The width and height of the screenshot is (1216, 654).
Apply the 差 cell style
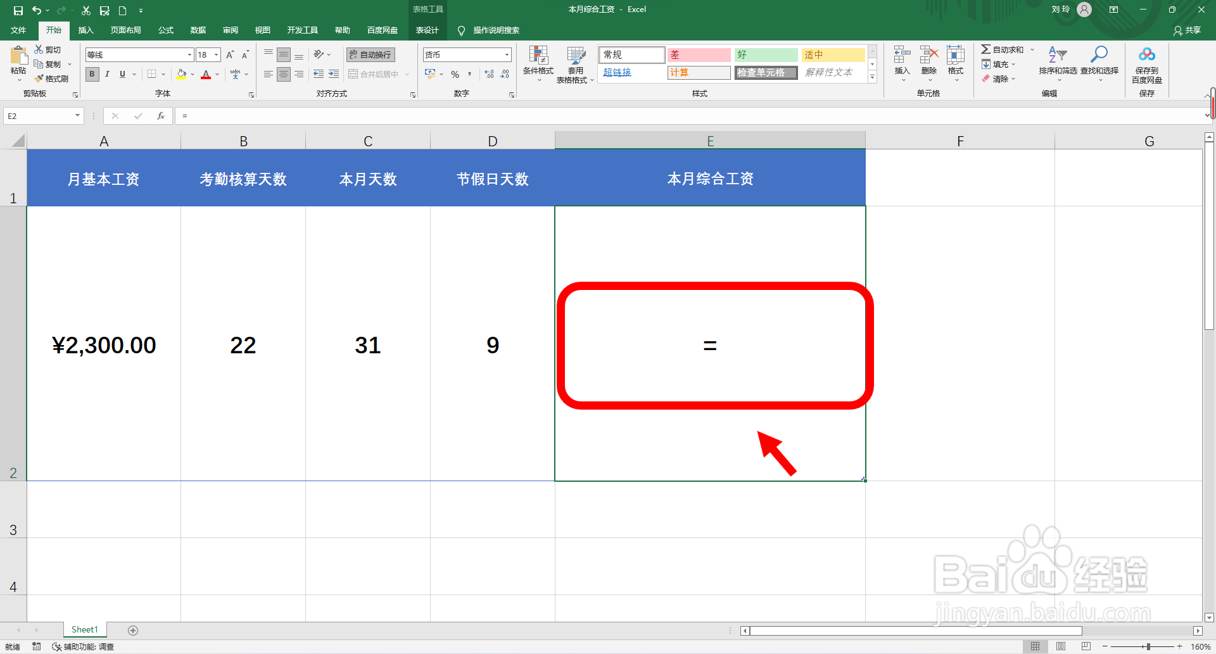pyautogui.click(x=699, y=55)
